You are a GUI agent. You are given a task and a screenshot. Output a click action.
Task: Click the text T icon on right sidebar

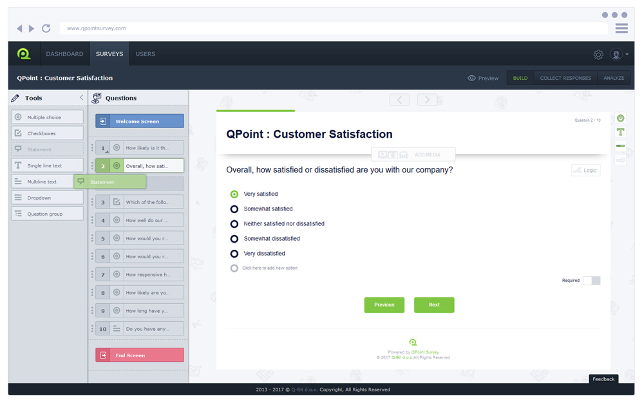coord(621,132)
